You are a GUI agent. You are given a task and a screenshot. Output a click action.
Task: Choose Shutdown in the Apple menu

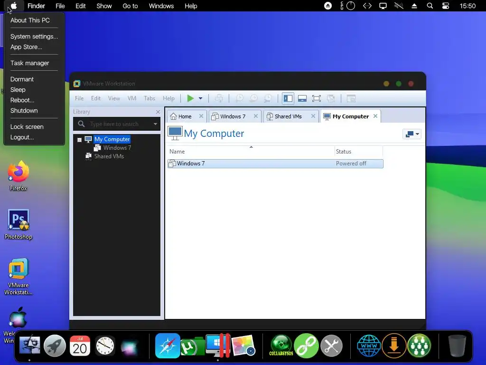[24, 111]
